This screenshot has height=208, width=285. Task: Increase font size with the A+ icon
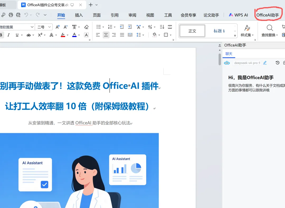(58, 27)
